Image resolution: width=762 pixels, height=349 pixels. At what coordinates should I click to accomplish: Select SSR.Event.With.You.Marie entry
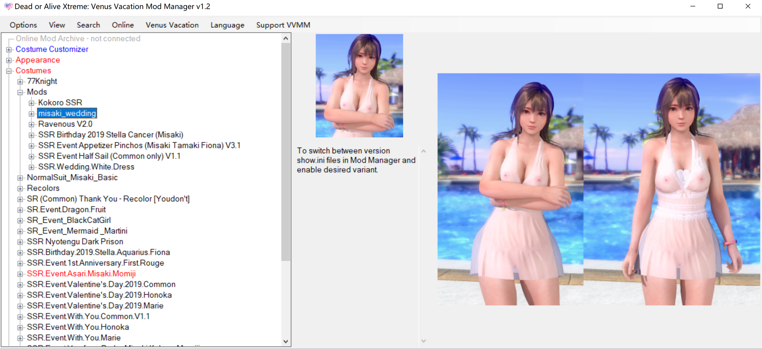point(74,338)
